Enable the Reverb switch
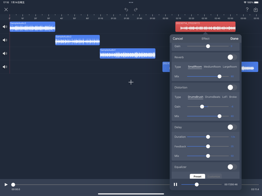This screenshot has width=262, height=196. (232, 57)
